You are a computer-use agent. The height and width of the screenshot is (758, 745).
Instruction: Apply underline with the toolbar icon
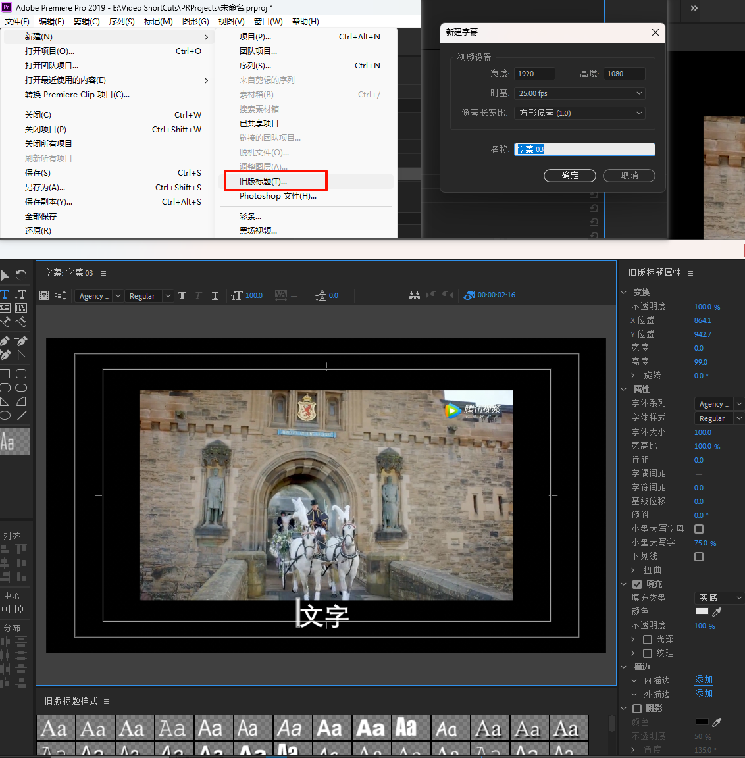pyautogui.click(x=215, y=296)
